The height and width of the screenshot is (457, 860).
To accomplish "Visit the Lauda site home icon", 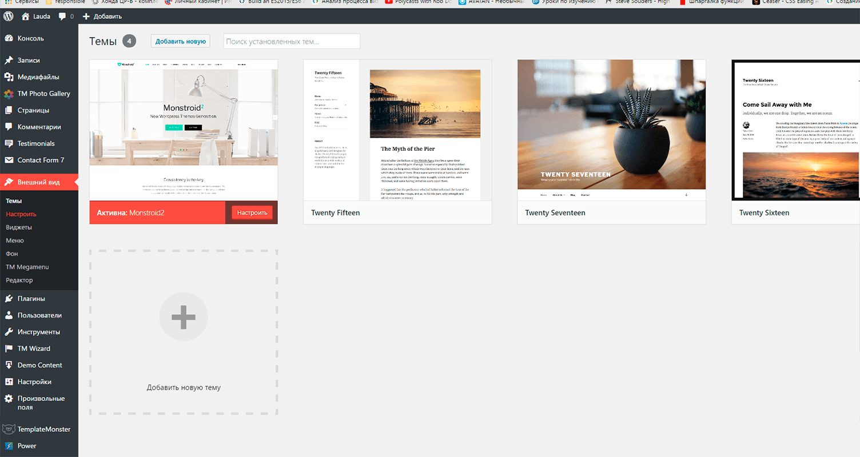I will click(x=26, y=17).
